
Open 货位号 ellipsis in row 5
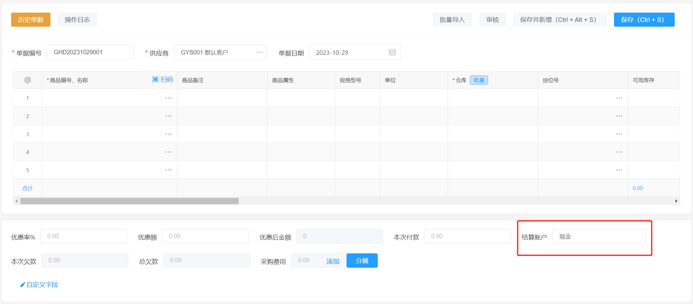(619, 170)
